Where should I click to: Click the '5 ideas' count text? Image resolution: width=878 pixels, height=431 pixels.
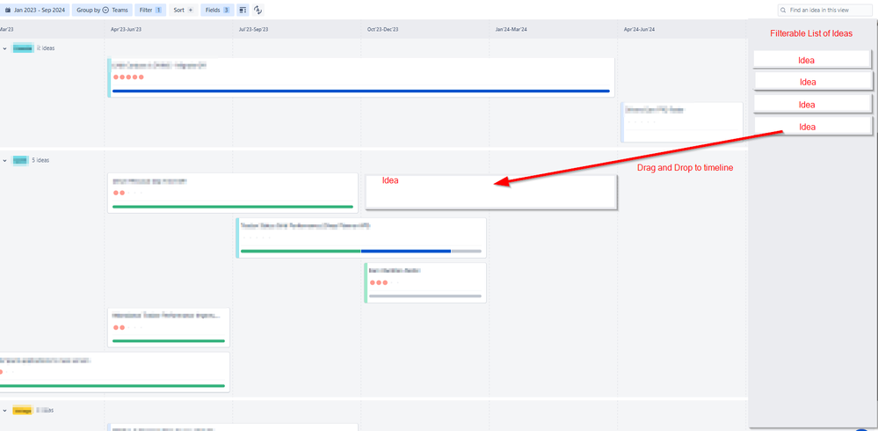[x=40, y=160]
